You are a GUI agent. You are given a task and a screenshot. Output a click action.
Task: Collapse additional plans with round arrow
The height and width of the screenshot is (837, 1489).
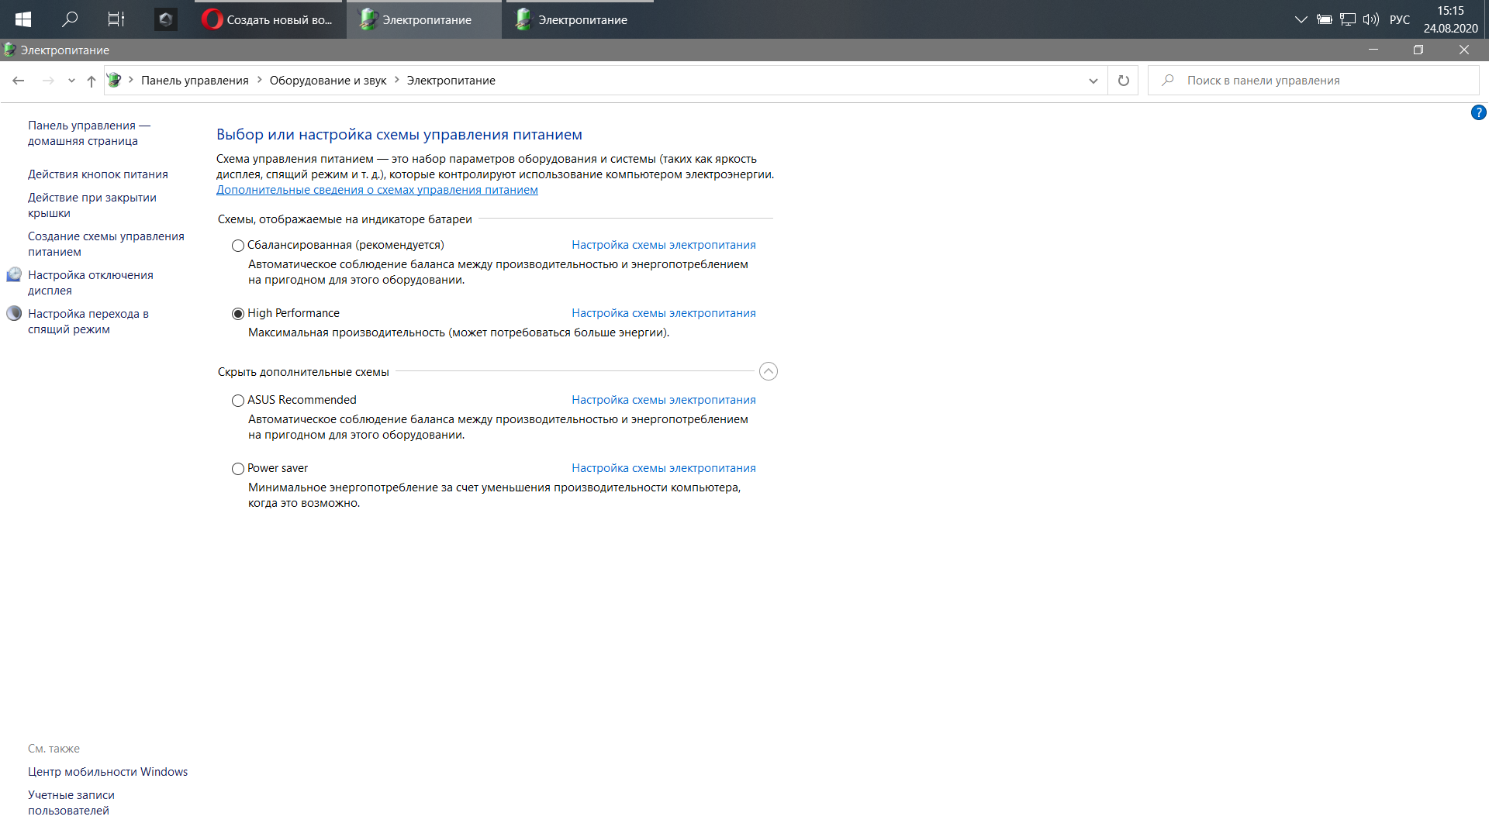coord(768,371)
